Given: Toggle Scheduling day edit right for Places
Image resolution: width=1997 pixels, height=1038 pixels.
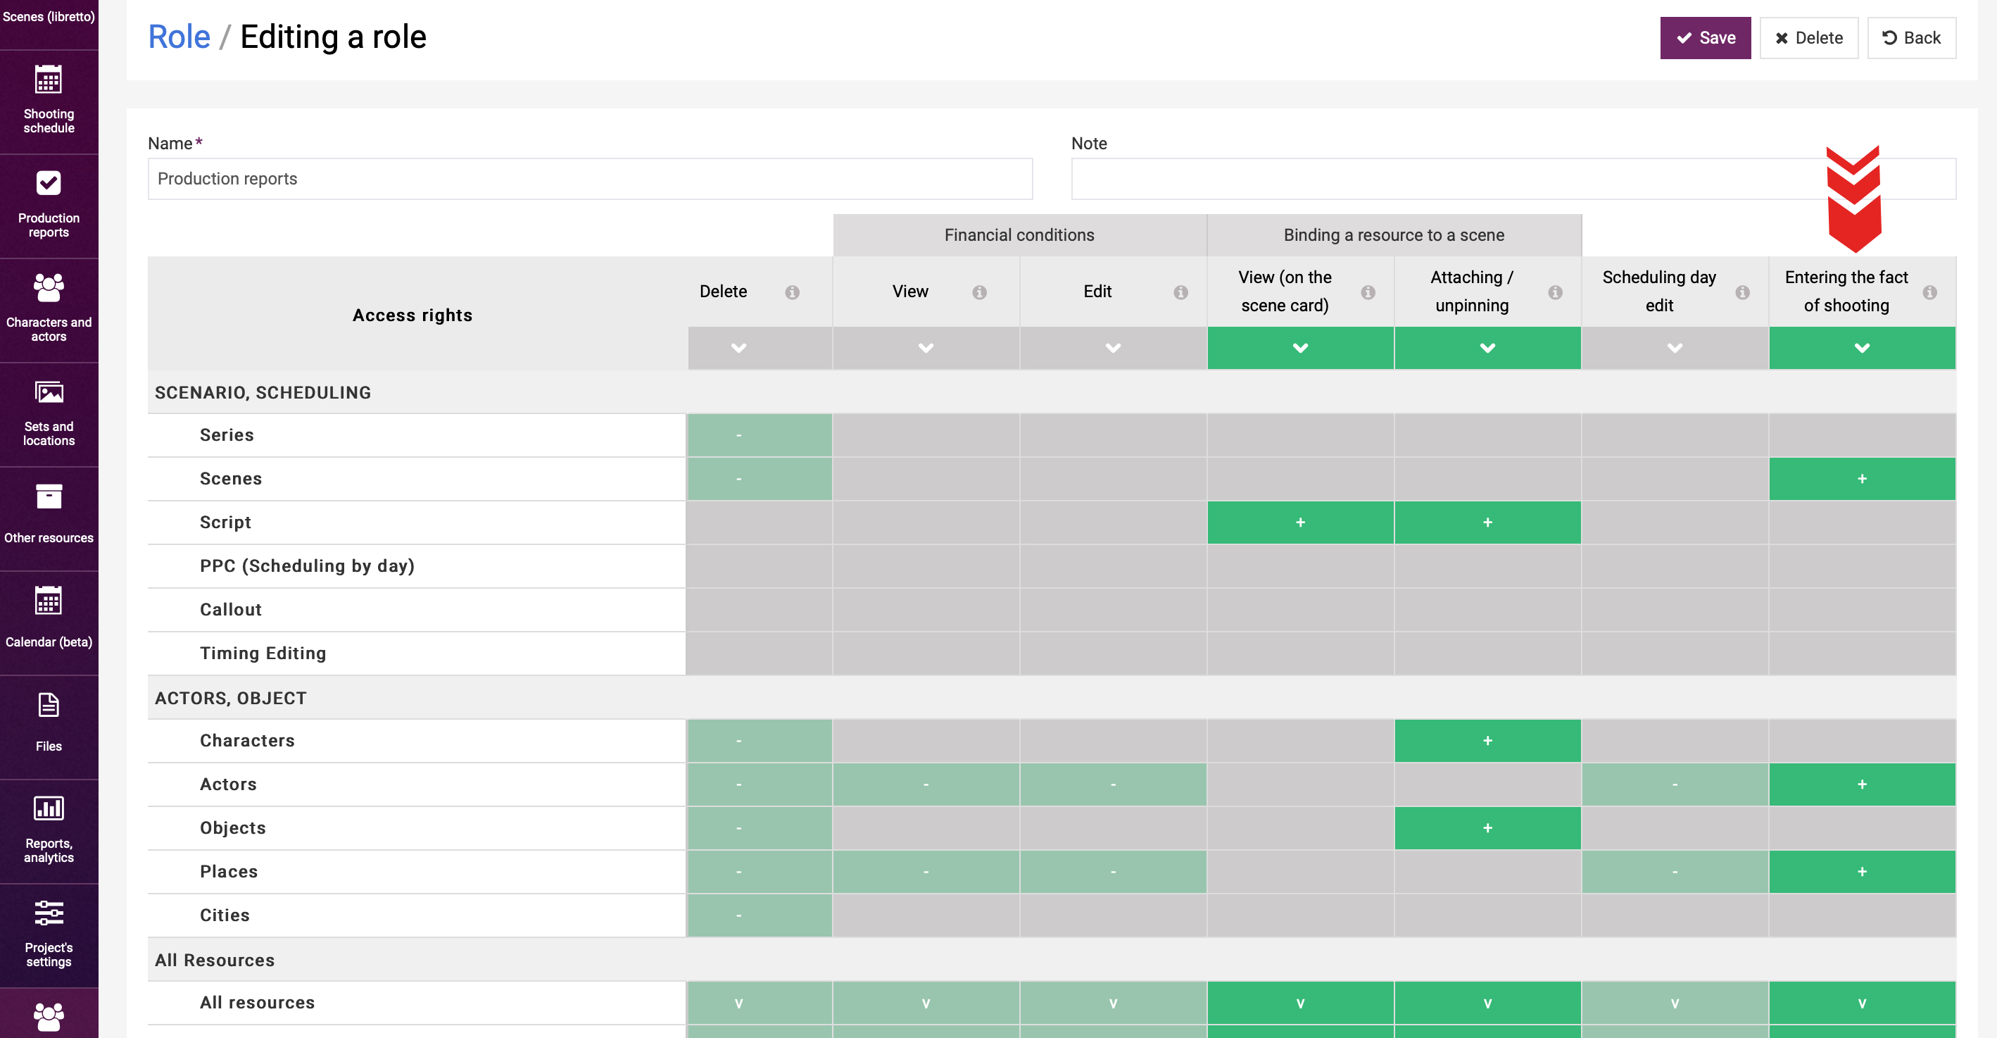Looking at the screenshot, I should tap(1675, 871).
